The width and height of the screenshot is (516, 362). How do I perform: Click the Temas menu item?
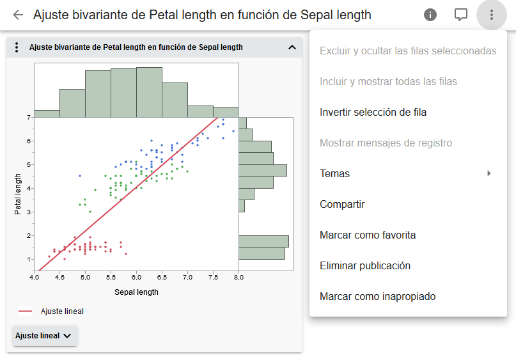point(336,174)
